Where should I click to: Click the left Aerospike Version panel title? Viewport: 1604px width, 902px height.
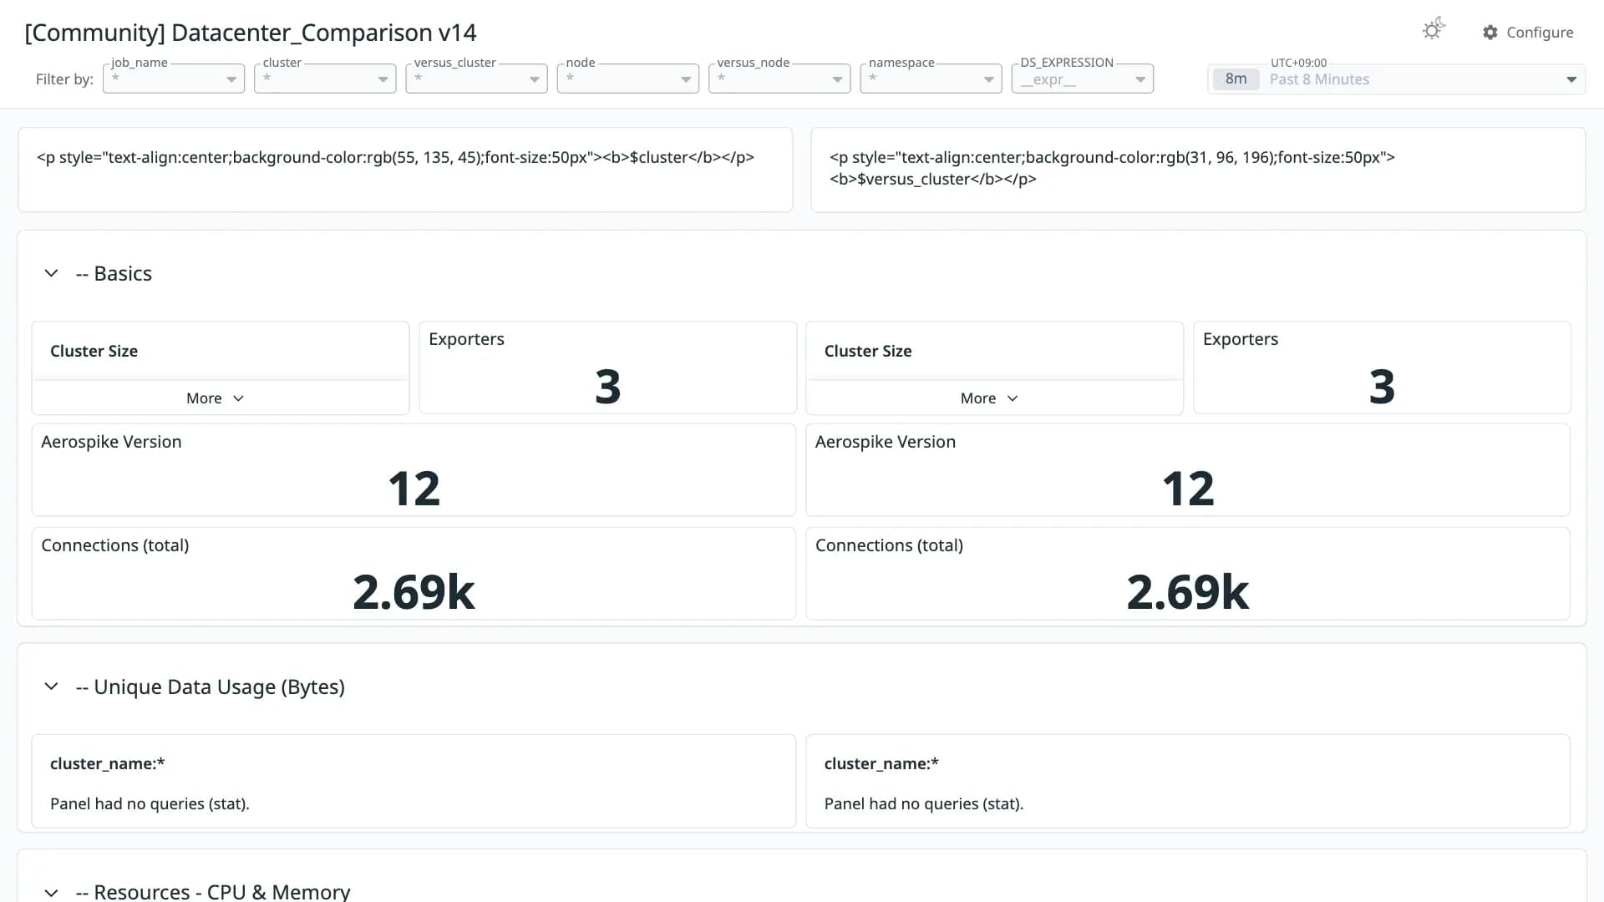(x=111, y=442)
